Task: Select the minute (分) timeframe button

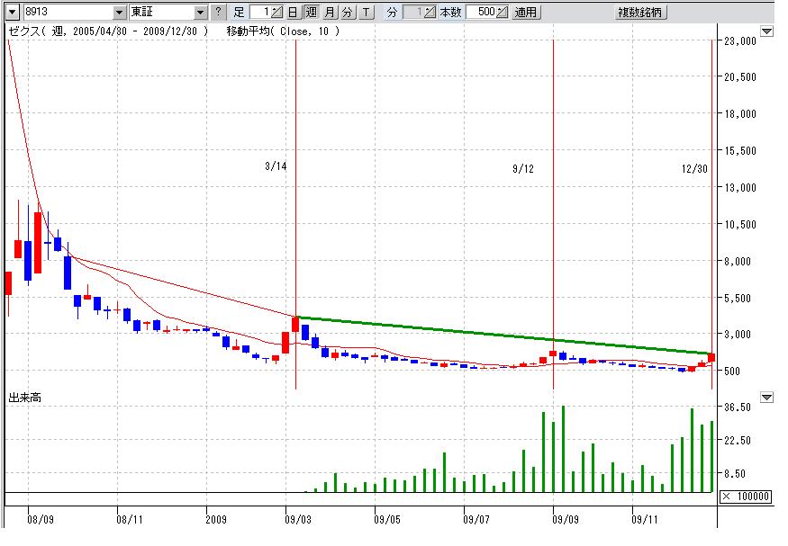Action: tap(348, 13)
